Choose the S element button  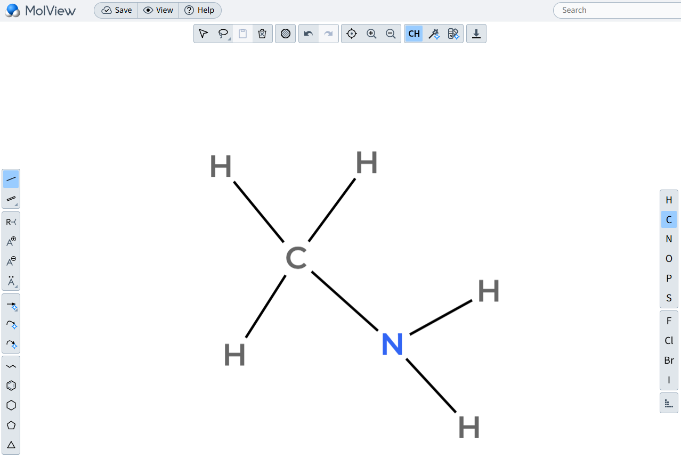669,298
